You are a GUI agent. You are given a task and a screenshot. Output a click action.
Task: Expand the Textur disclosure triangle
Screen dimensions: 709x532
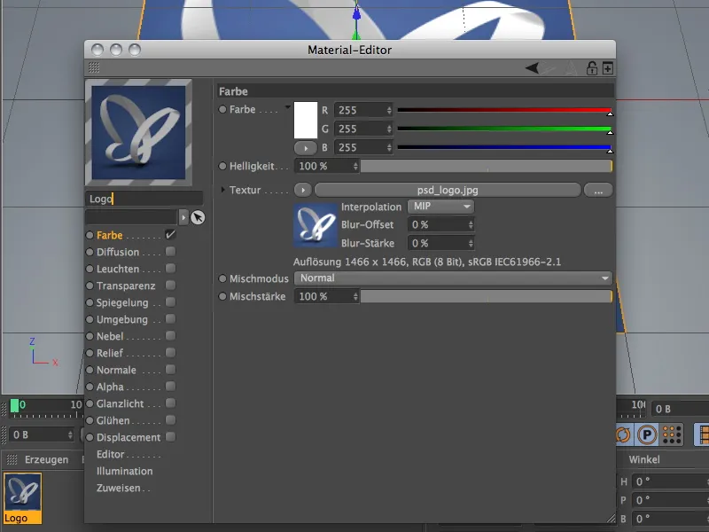pos(223,190)
